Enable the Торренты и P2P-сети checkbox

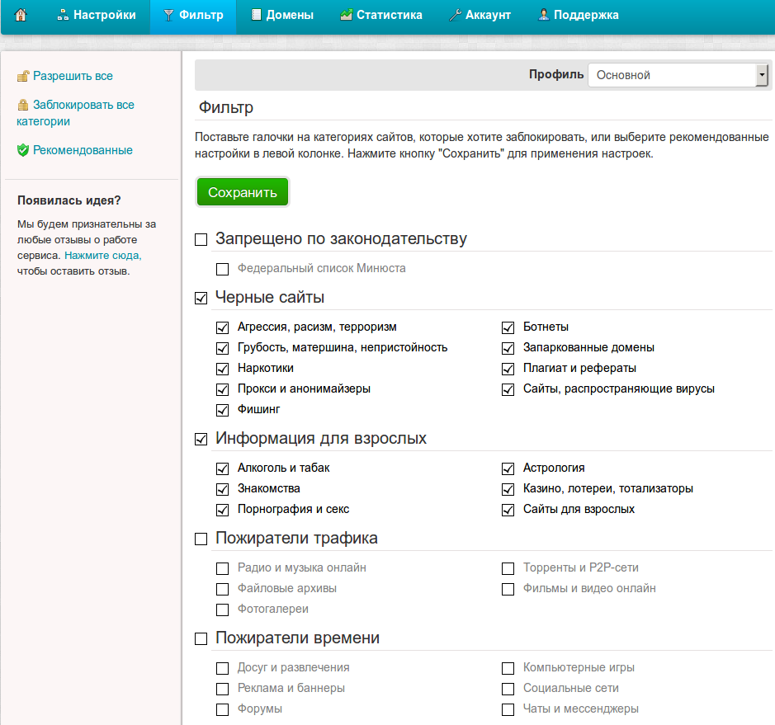tap(508, 568)
